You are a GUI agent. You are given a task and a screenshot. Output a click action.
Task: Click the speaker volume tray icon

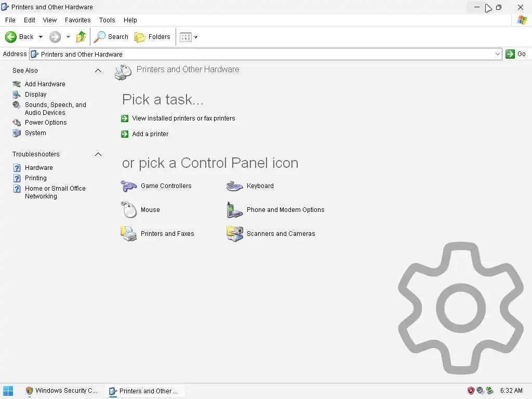point(480,391)
